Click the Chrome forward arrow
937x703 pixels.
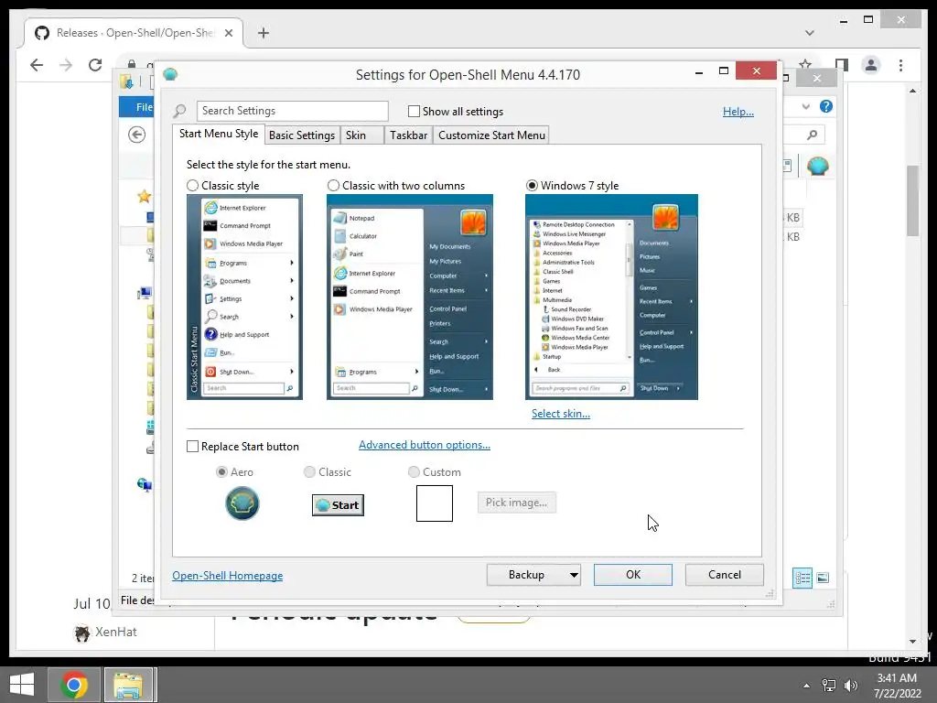pyautogui.click(x=66, y=65)
